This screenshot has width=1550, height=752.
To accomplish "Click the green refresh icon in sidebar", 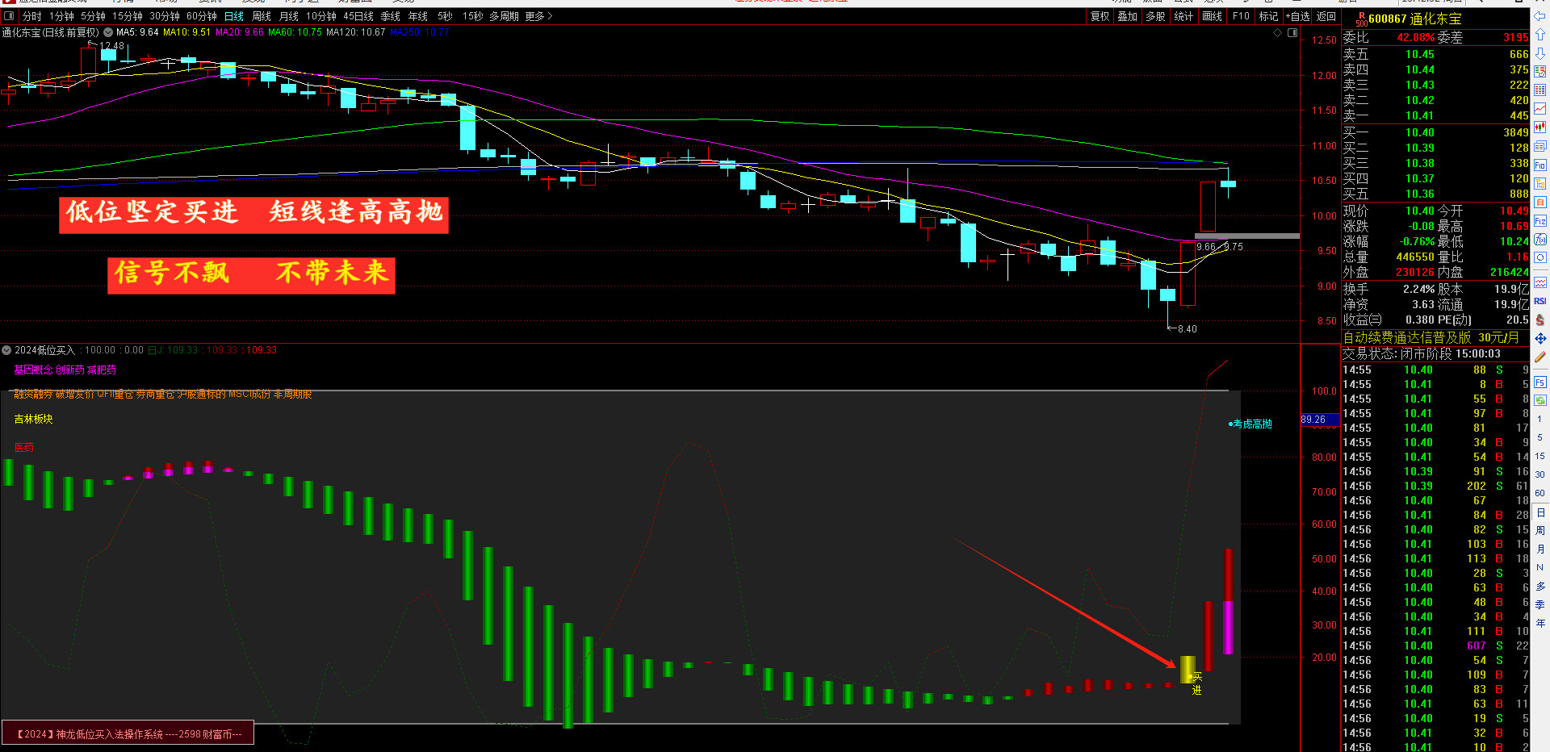I will coord(1540,400).
